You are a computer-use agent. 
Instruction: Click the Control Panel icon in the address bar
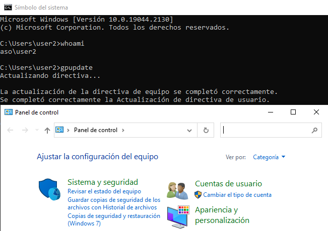[x=60, y=130]
